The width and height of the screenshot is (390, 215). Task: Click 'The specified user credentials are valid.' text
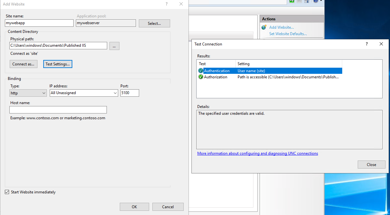(x=231, y=113)
